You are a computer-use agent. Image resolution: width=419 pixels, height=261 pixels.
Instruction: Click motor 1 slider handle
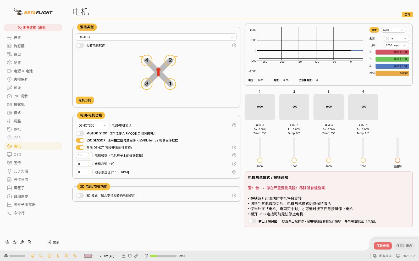click(x=260, y=160)
